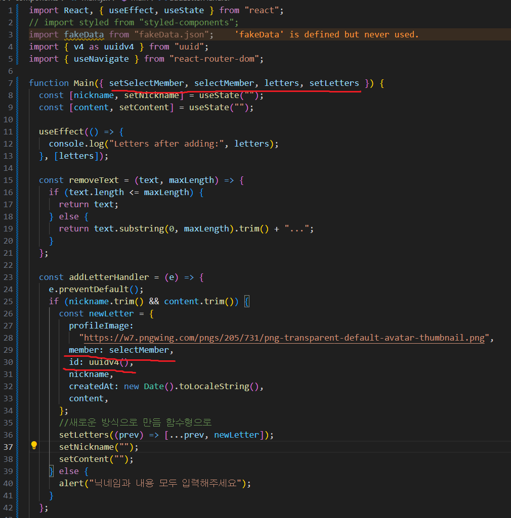Click the profileImage key on line 27

[99, 326]
